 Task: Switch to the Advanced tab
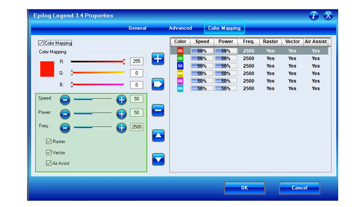[180, 28]
